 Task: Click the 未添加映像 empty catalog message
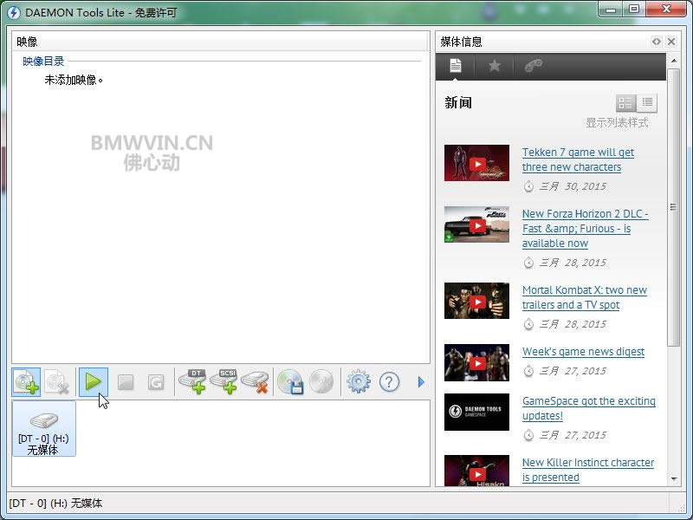[74, 80]
